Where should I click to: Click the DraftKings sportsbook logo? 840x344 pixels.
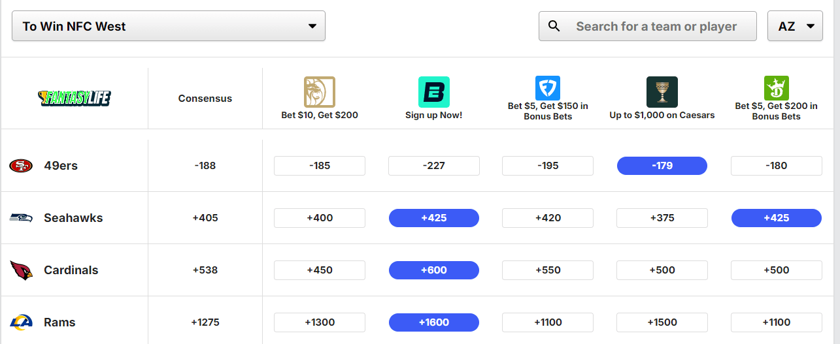777,88
